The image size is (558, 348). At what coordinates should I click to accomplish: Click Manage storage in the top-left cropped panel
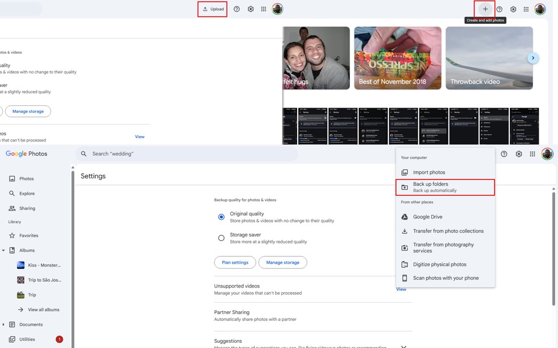click(x=28, y=111)
